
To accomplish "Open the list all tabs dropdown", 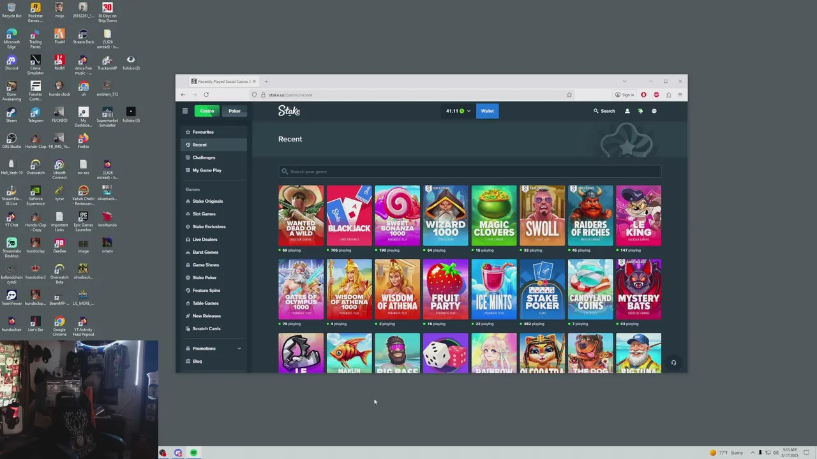I will (x=624, y=81).
